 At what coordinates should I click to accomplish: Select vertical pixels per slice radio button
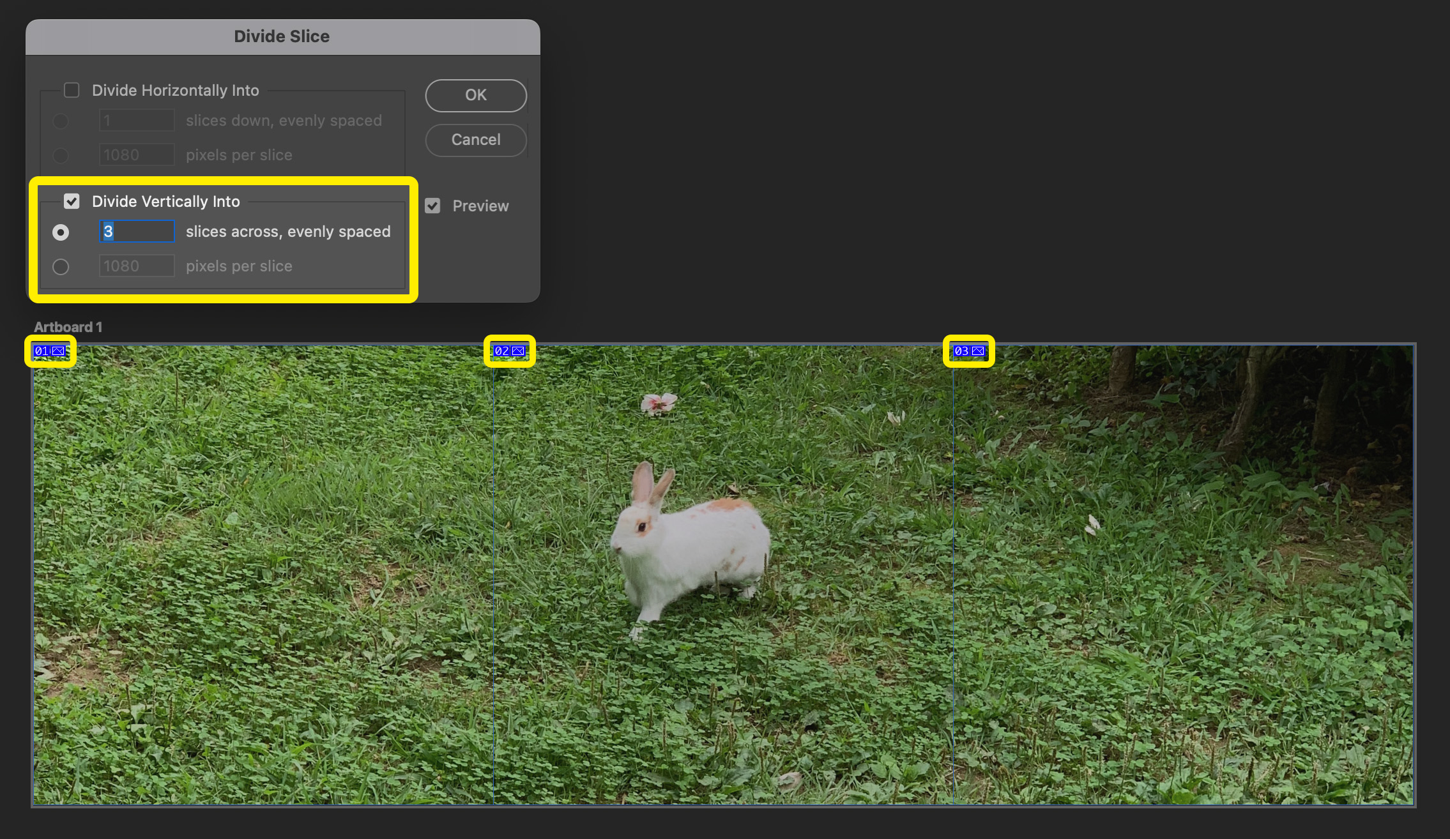tap(61, 266)
